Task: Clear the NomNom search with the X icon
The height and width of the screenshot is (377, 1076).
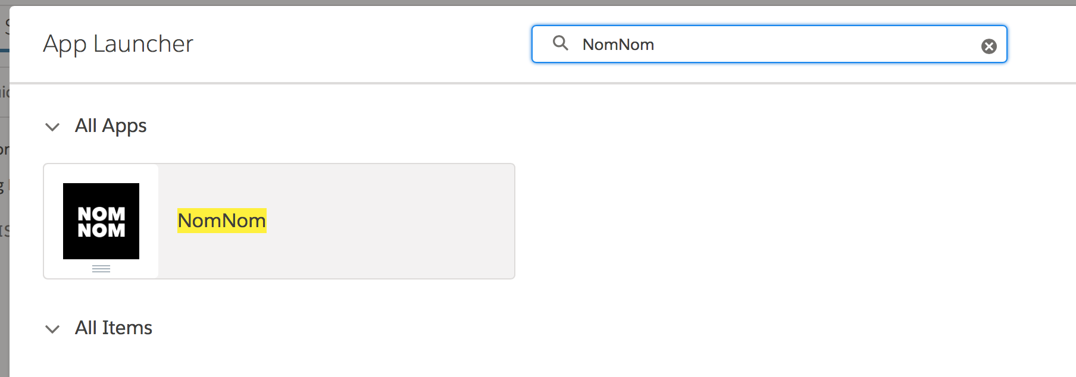Action: click(989, 46)
